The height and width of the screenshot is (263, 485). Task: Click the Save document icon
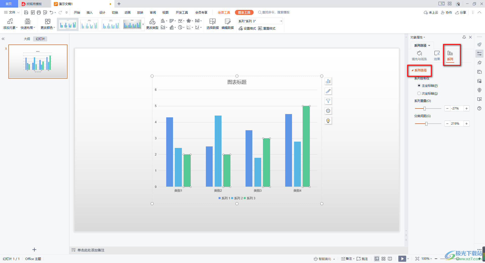pos(26,12)
